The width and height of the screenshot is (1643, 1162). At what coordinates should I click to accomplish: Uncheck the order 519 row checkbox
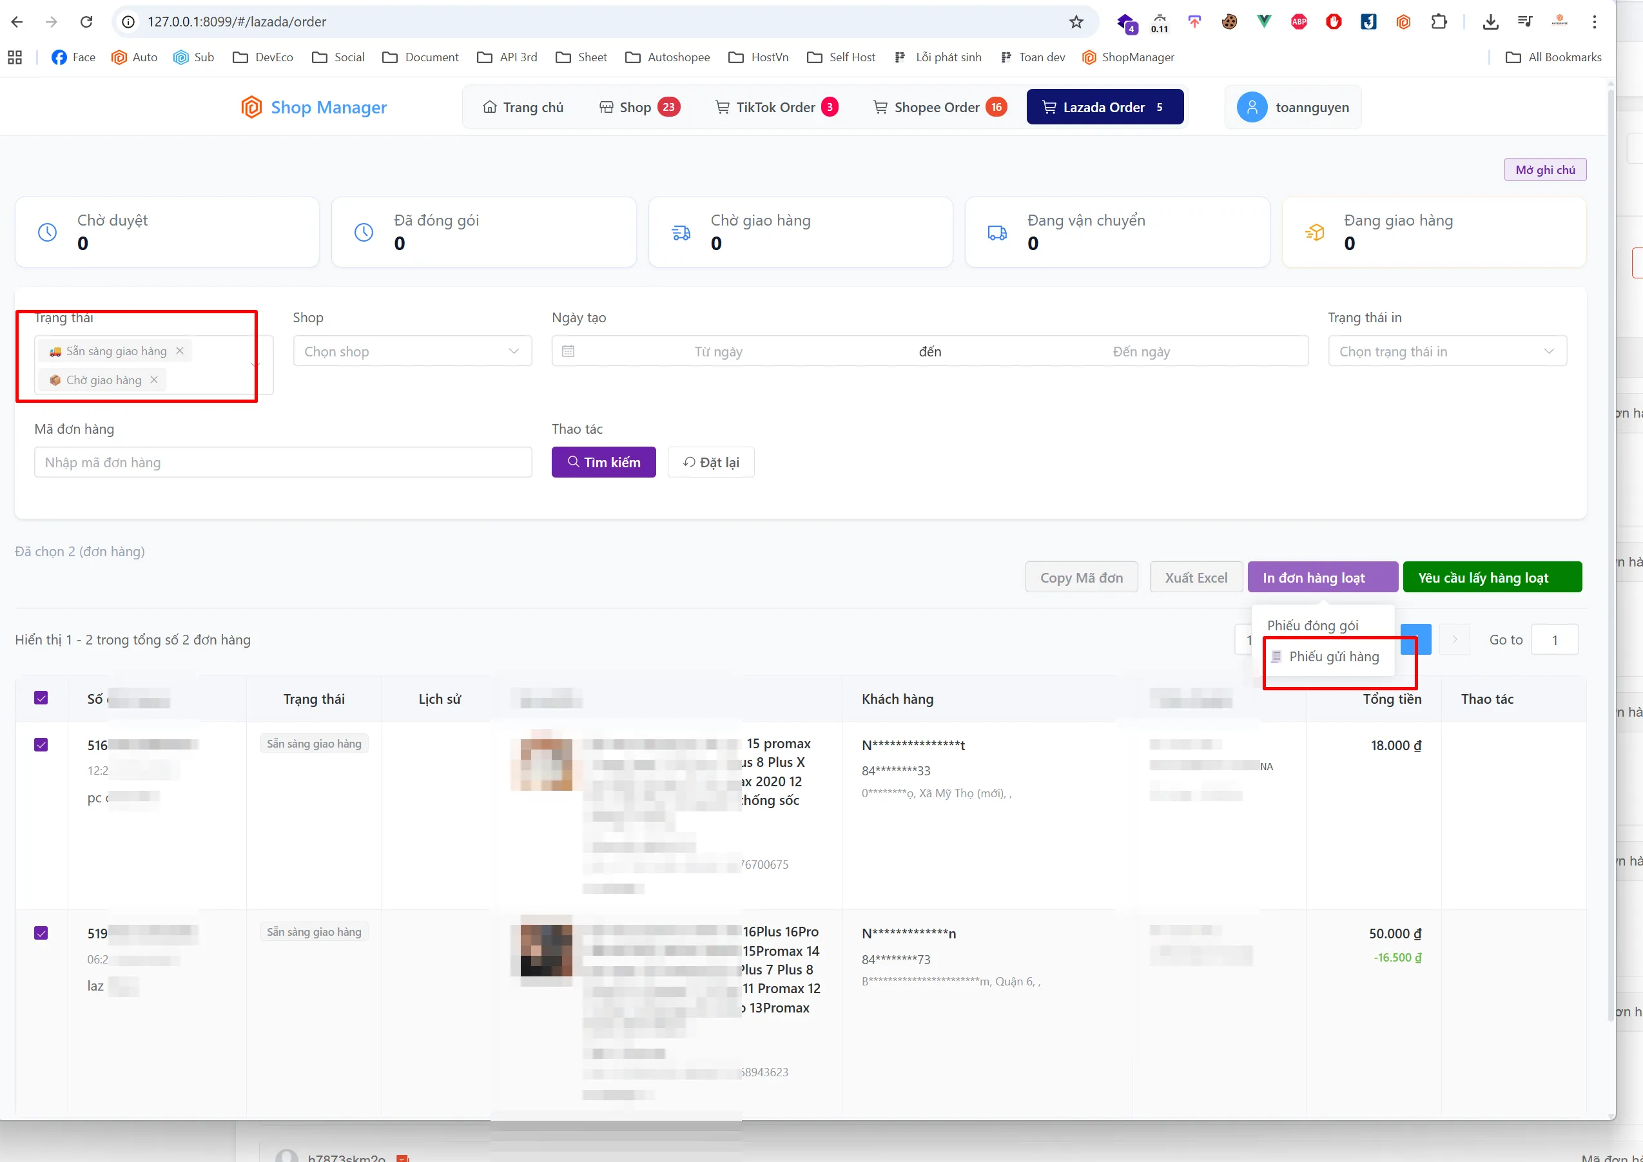coord(41,933)
